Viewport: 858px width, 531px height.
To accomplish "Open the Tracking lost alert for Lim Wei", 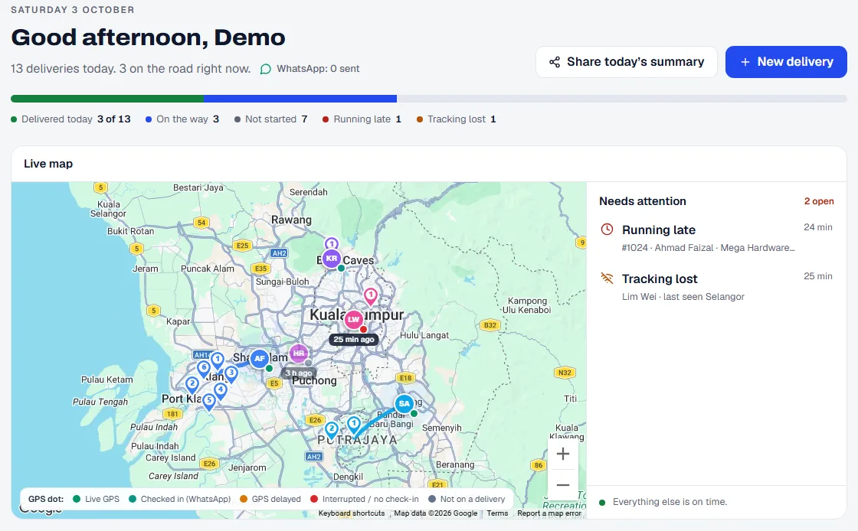I will [716, 287].
